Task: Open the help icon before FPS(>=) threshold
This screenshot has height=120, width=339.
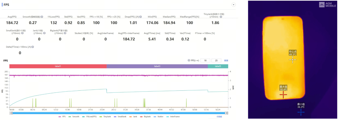Action: pyautogui.click(x=189, y=60)
